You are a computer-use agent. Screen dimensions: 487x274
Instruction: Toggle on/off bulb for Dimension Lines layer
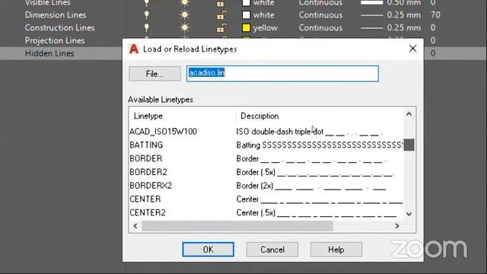[147, 15]
